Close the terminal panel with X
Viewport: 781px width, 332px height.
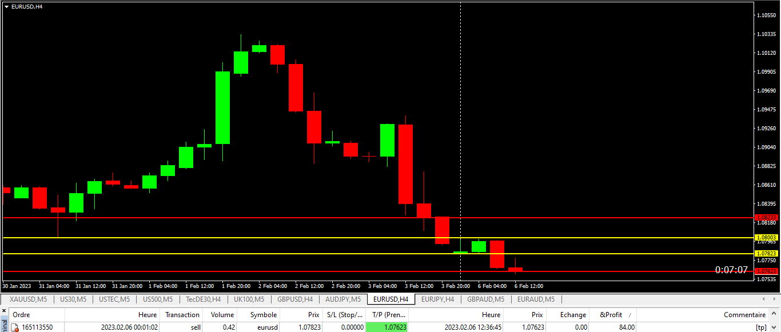[4, 312]
